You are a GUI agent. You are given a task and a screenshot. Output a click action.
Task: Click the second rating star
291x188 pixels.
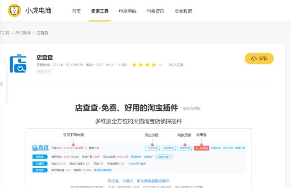coord(141,65)
